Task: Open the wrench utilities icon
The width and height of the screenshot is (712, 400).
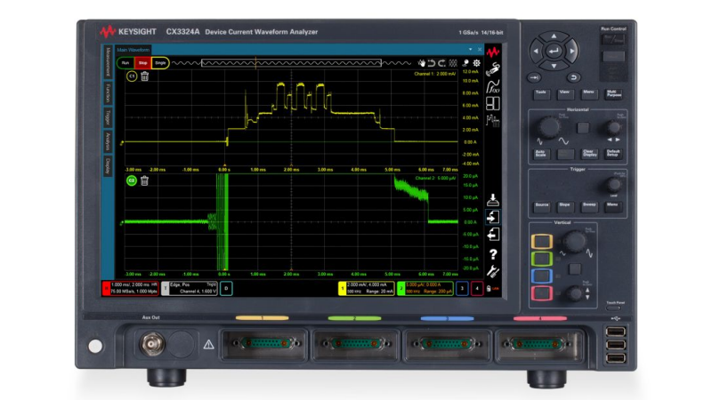Action: (x=493, y=271)
